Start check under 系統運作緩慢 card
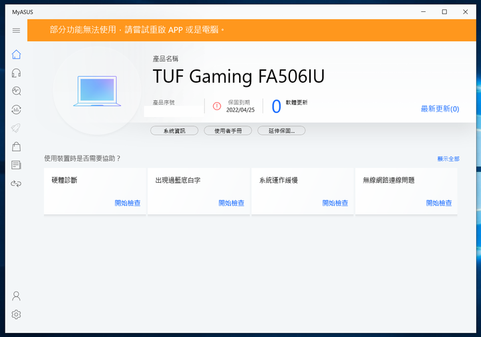 335,203
